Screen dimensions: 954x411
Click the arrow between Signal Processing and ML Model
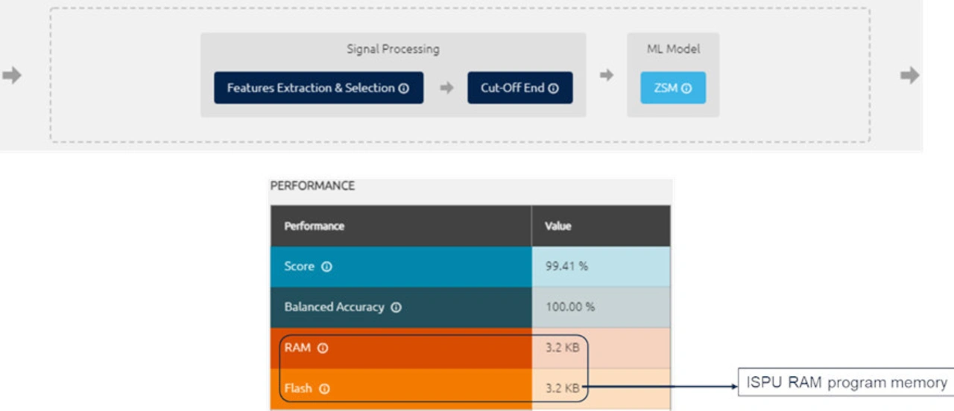tap(607, 75)
